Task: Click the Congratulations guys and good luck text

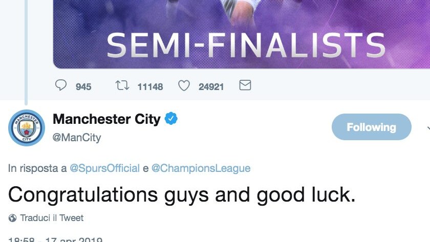Action: tap(182, 195)
